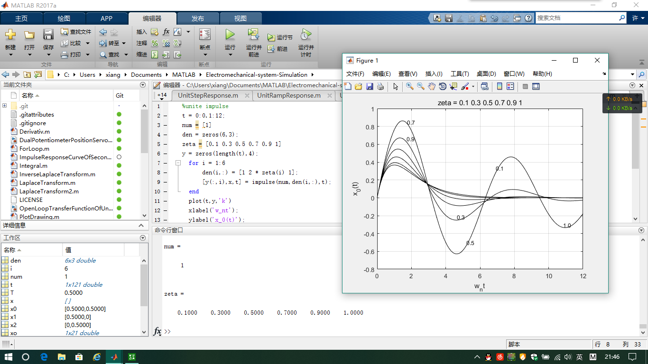
Task: Open the dropdown arrow under Open (打开)
Action: pos(29,55)
